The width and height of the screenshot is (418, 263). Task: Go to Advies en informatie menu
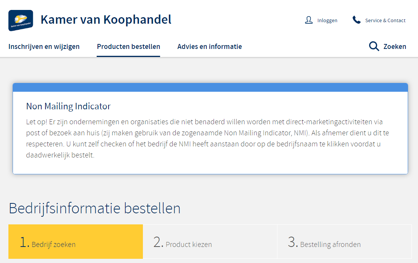[x=209, y=47]
